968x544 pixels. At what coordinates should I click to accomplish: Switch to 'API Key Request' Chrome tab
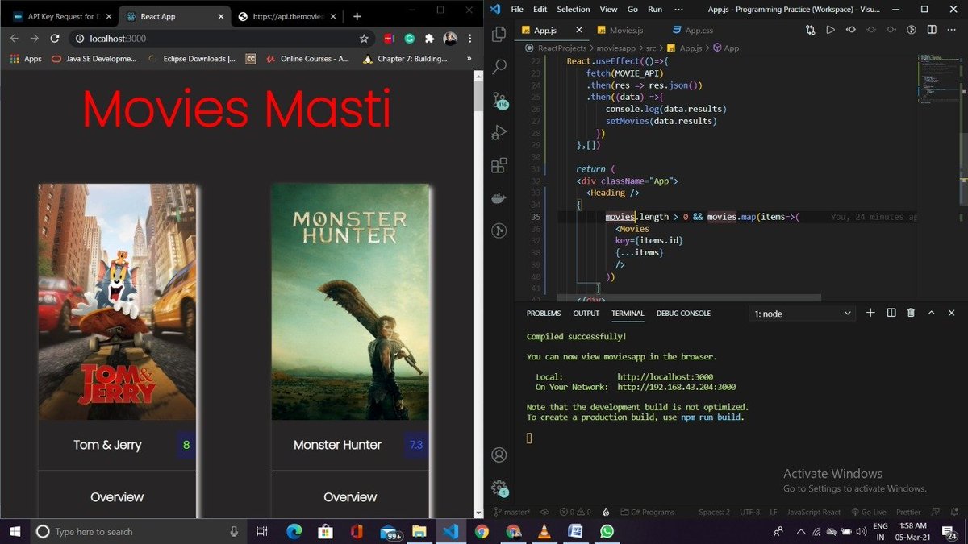coord(61,16)
